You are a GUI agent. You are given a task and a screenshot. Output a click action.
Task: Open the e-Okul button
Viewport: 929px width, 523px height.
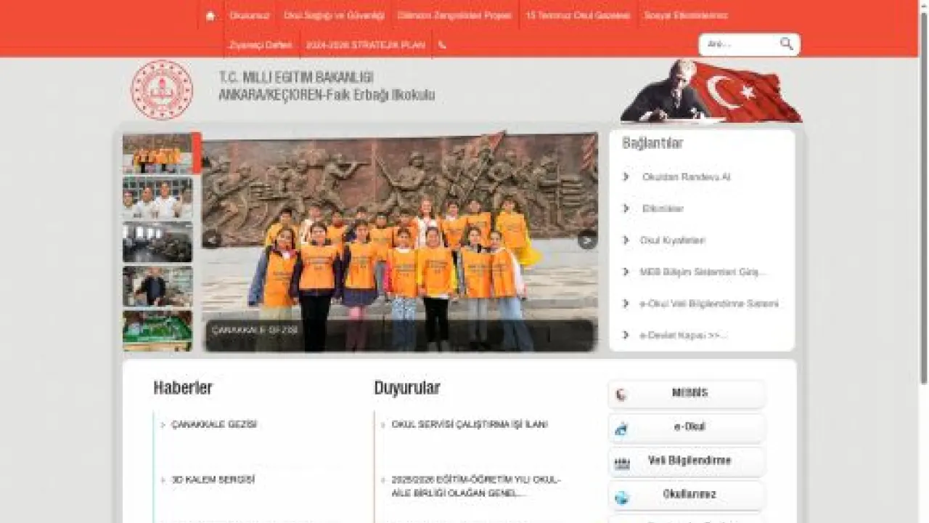tap(687, 428)
